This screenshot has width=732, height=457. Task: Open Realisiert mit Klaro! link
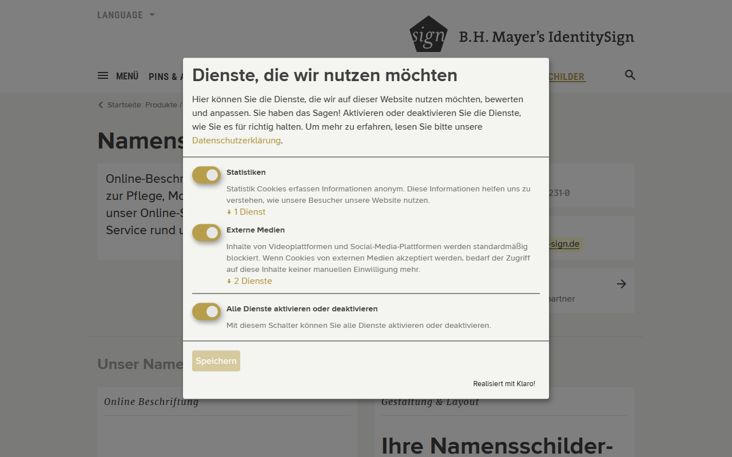[504, 384]
